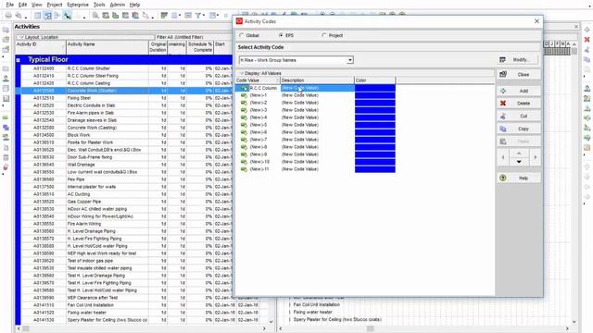Open the Enterprise menu
The width and height of the screenshot is (593, 333).
[x=78, y=5]
